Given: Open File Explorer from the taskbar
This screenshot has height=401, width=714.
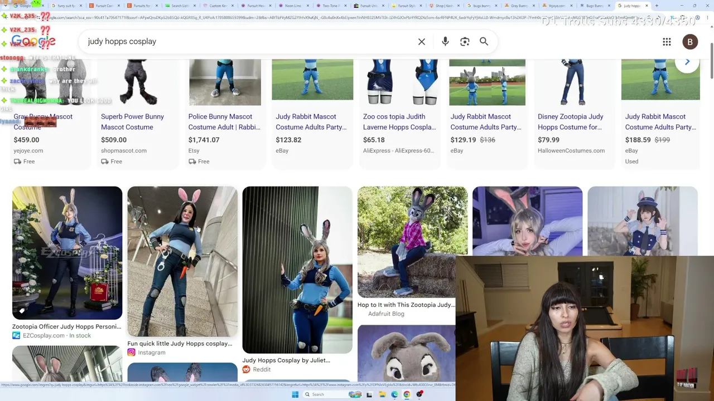Looking at the screenshot, I should 382,394.
